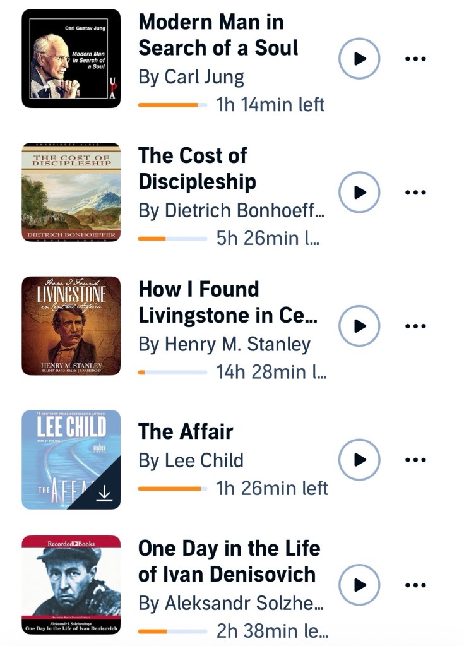Download The Affair using cover download icon

[x=104, y=494]
